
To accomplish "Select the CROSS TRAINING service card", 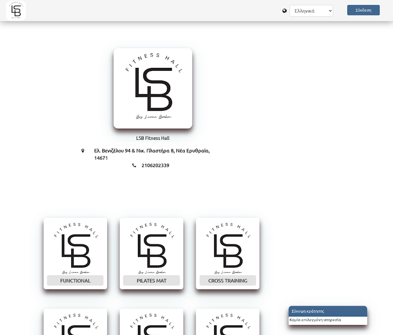I will (x=228, y=254).
